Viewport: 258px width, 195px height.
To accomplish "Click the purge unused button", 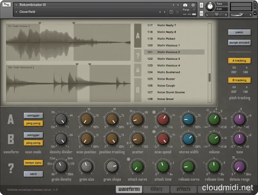I will tap(240, 43).
